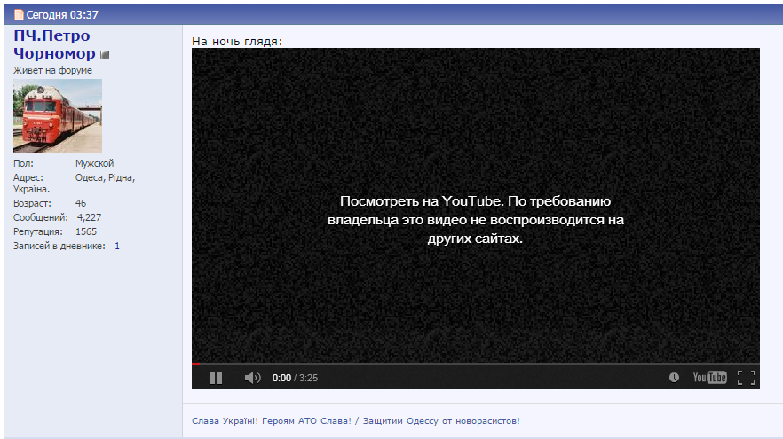Screen dimensions: 783x439
Task: Click the Одеса, Рідна, address value
Action: (x=106, y=177)
